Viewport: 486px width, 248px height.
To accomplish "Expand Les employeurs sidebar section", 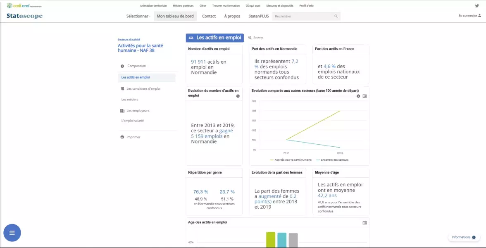I will pos(138,111).
